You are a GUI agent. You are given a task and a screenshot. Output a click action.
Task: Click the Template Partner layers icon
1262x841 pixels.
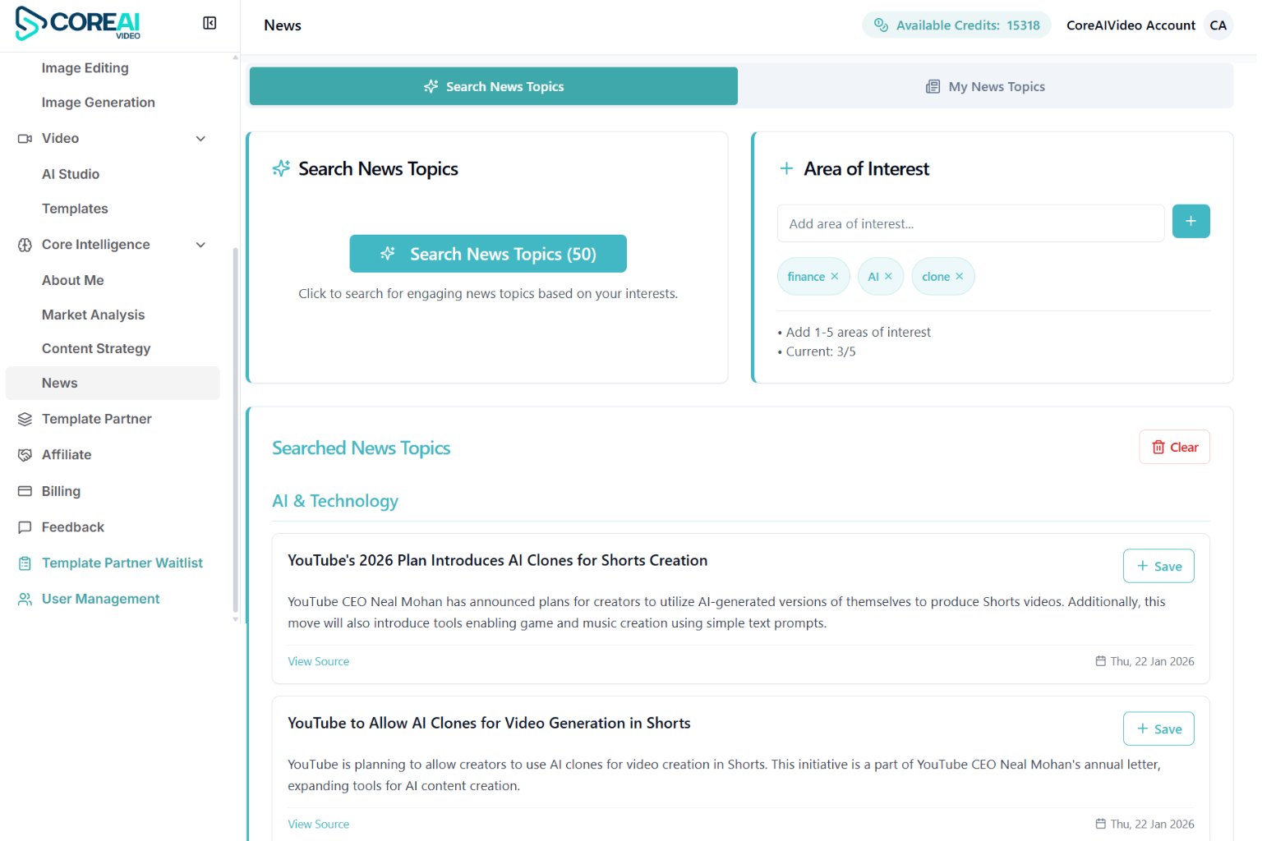25,419
